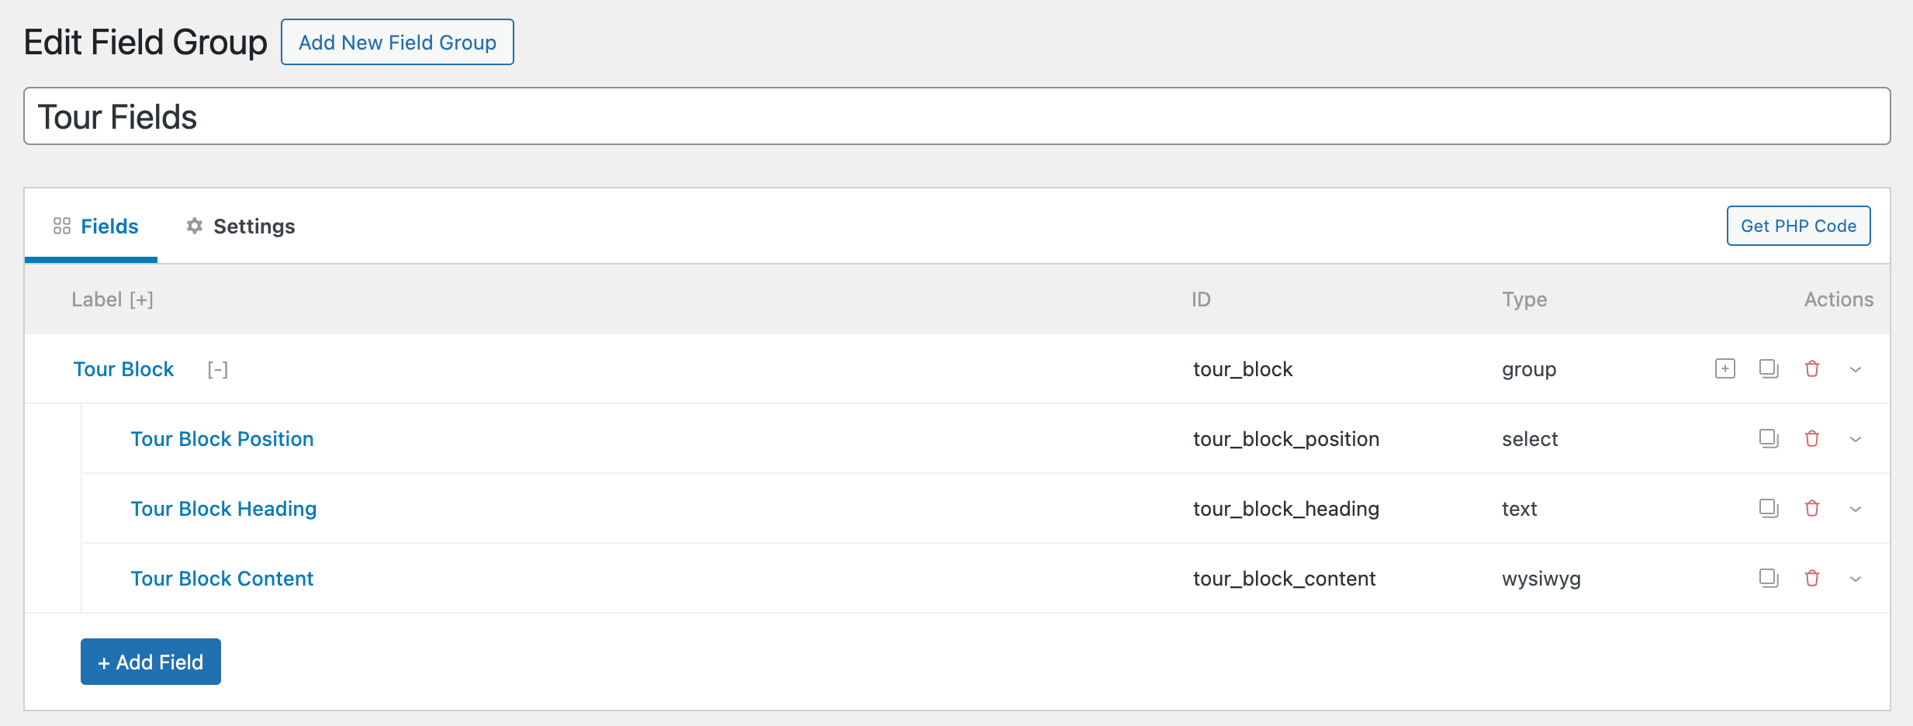The width and height of the screenshot is (1913, 726).
Task: Delete the Tour Block group field
Action: point(1811,368)
